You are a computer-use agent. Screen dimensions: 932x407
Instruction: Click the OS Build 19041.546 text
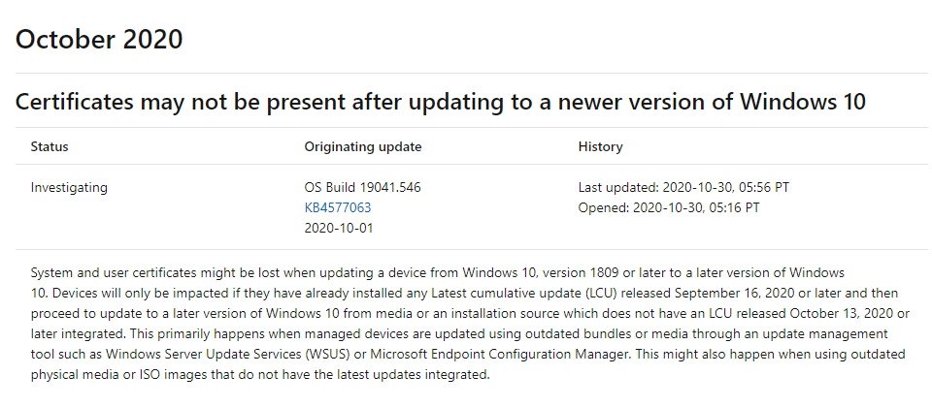pos(362,187)
